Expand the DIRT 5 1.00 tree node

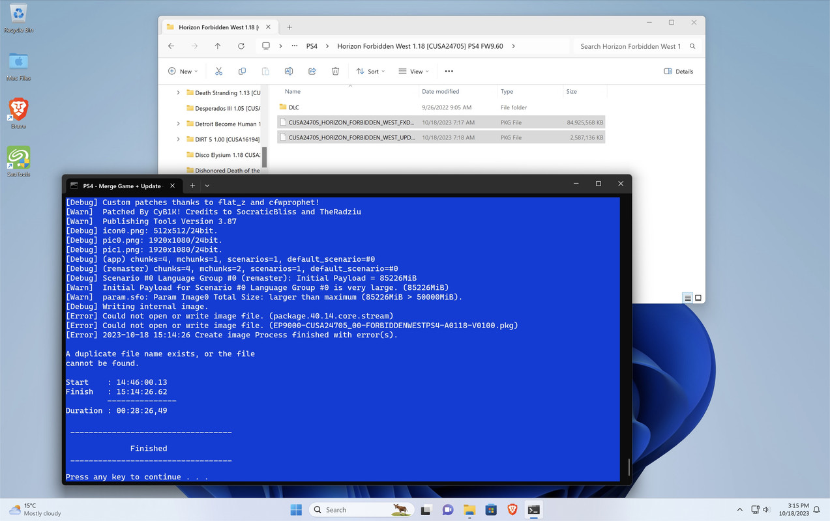click(178, 139)
